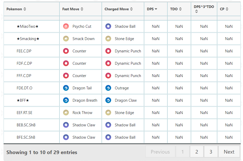The height and width of the screenshot is (161, 243).
Task: Select the FDE.DT.O Pokemon name
Action: coord(25,88)
